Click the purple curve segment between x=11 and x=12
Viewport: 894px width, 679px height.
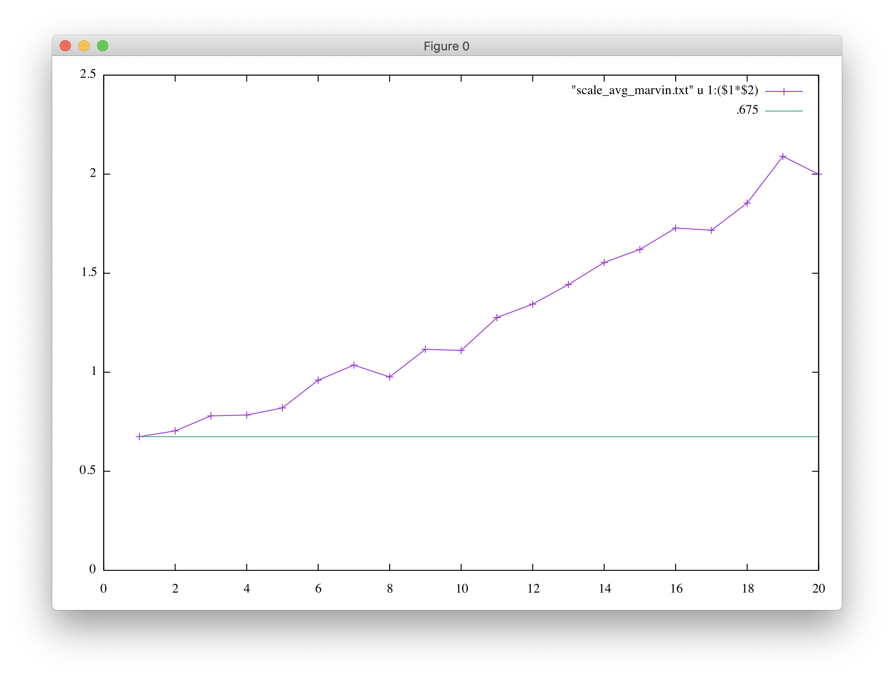pos(515,310)
